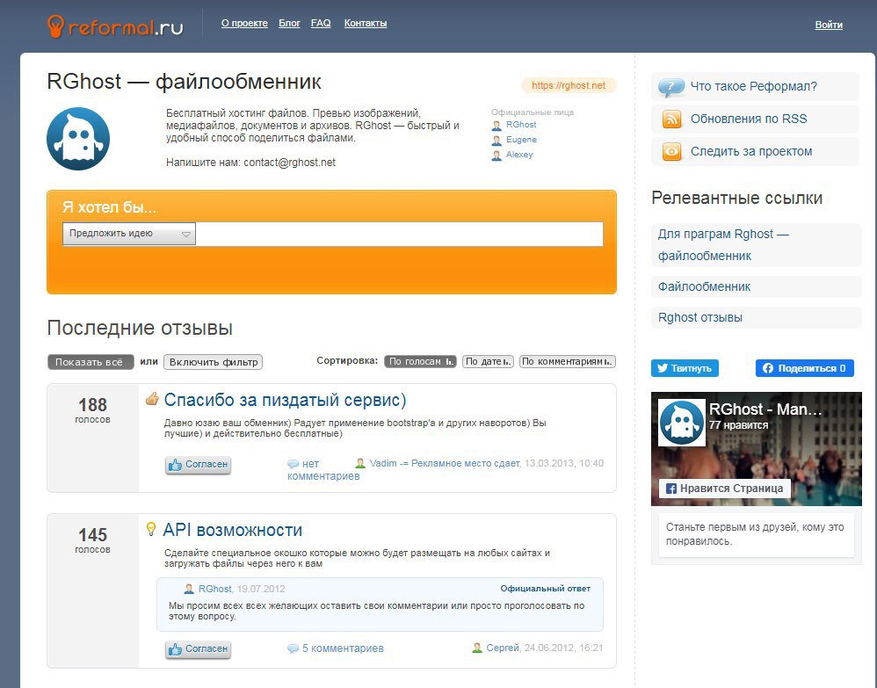Click the user icon next to RGhost official
Screen dimensions: 877x688
496,126
